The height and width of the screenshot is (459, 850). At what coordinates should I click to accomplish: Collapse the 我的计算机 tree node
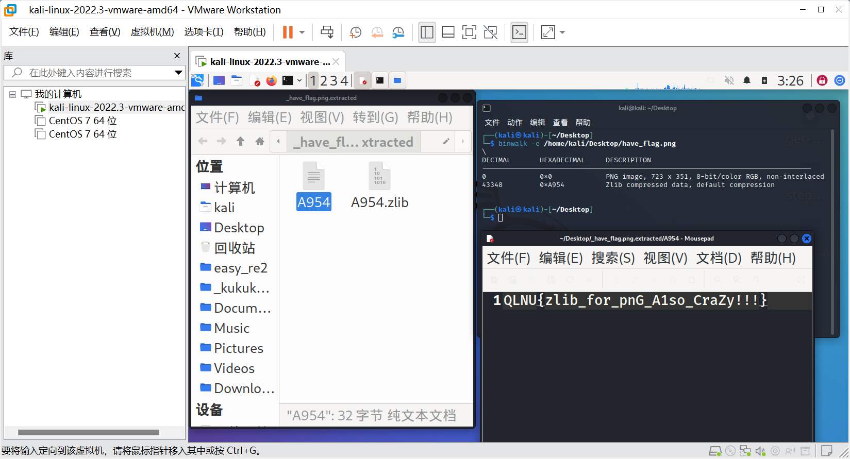(x=12, y=94)
